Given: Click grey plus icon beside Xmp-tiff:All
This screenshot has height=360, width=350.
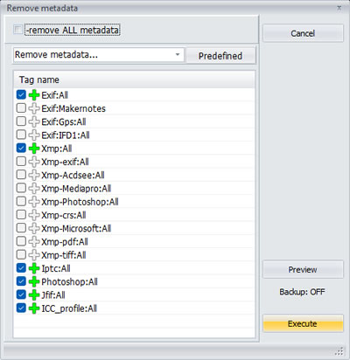Looking at the screenshot, I should point(34,255).
